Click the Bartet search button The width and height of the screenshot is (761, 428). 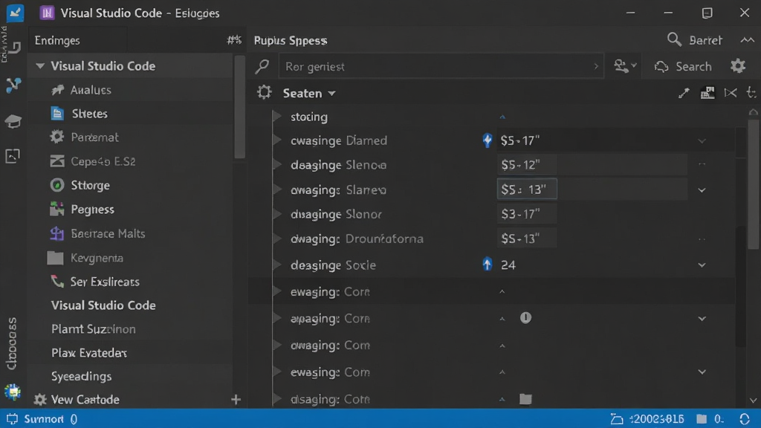click(695, 40)
